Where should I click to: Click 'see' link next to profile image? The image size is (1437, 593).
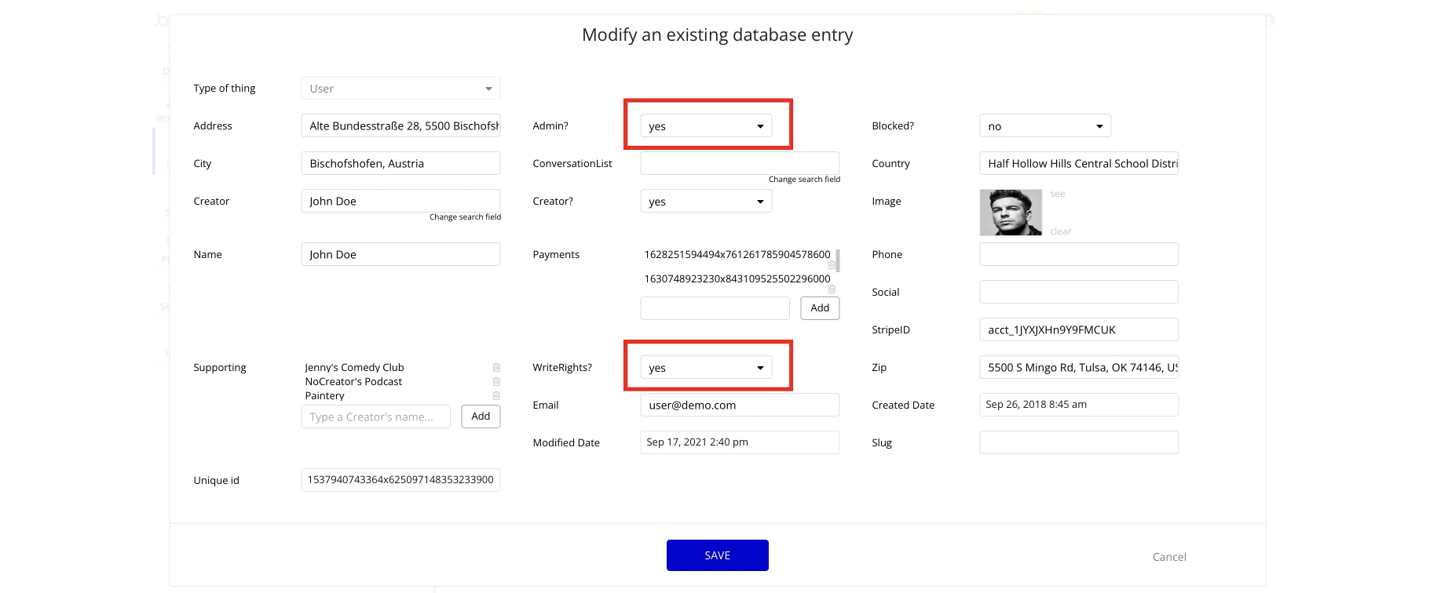(x=1058, y=194)
